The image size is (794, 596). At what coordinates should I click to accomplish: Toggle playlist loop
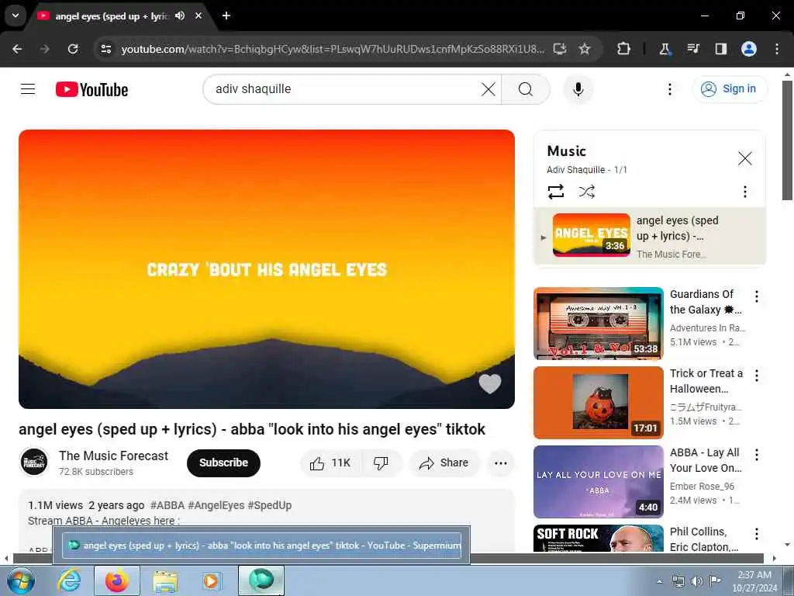(x=556, y=192)
